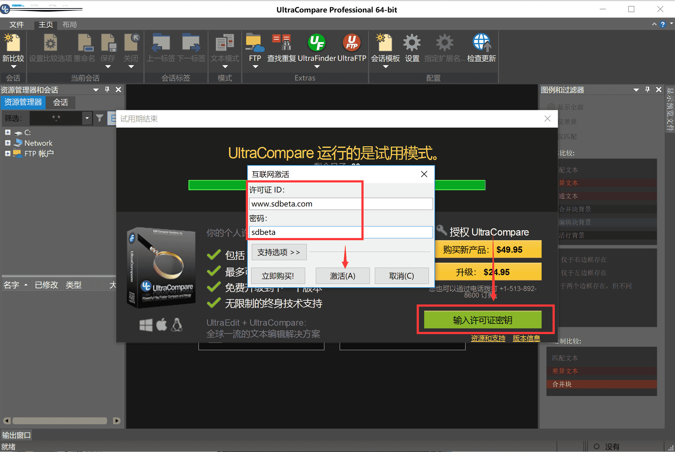Image resolution: width=675 pixels, height=452 pixels.
Task: Click the blue help question mark icon
Action: click(663, 24)
